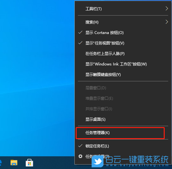Select 显示桌面(S) from context menu
This screenshot has width=172, height=169.
123,119
